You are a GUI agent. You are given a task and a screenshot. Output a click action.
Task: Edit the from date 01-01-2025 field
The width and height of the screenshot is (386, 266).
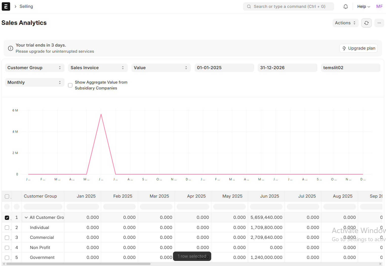(224, 68)
